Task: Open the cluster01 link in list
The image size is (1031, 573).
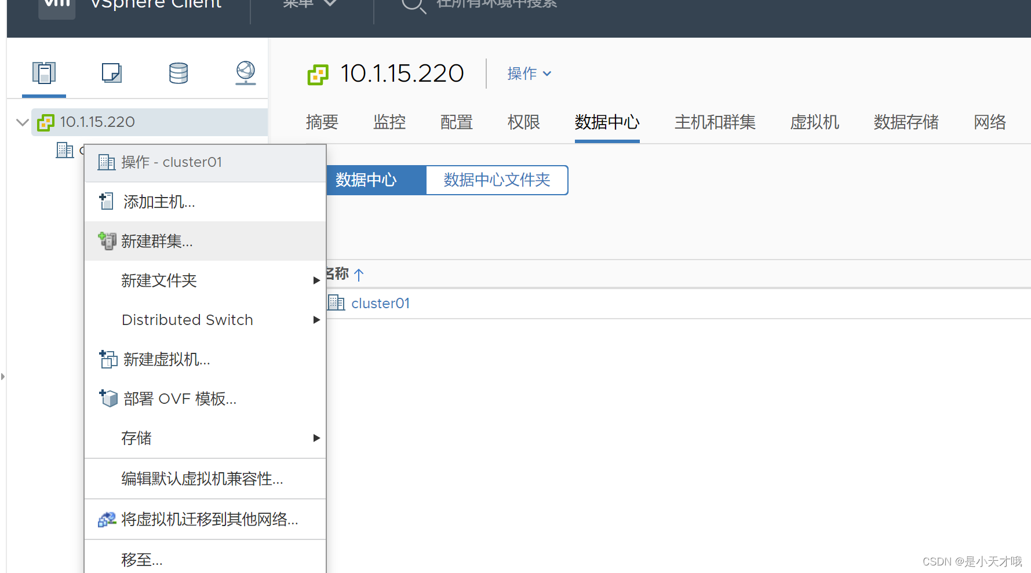Action: click(380, 303)
